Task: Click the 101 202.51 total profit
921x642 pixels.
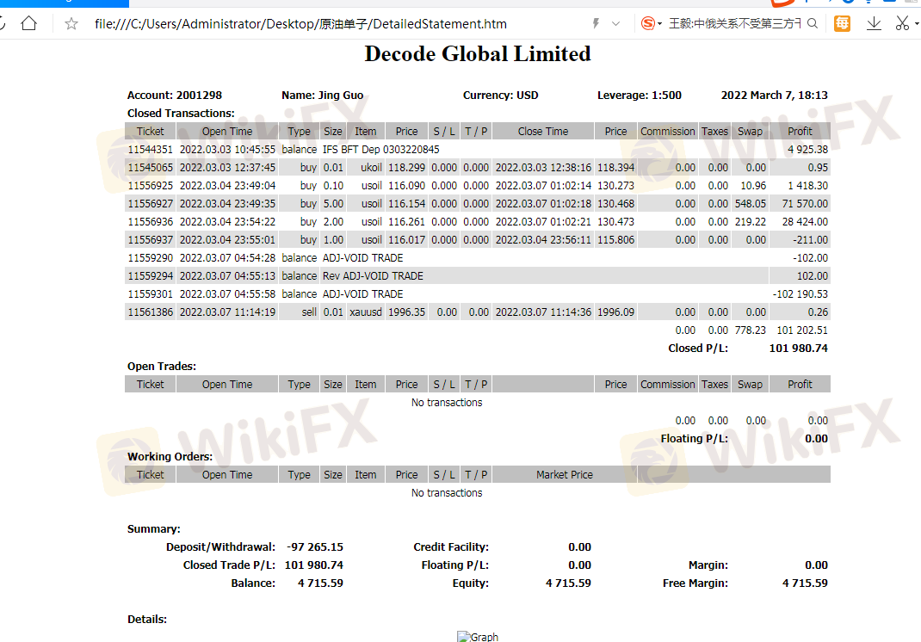Action: [x=802, y=330]
